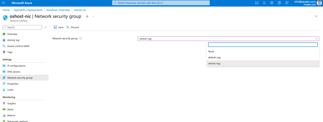Screen dimensions: 323x122
Task: Click the Access control (IAM) icon
Action: coord(4,46)
